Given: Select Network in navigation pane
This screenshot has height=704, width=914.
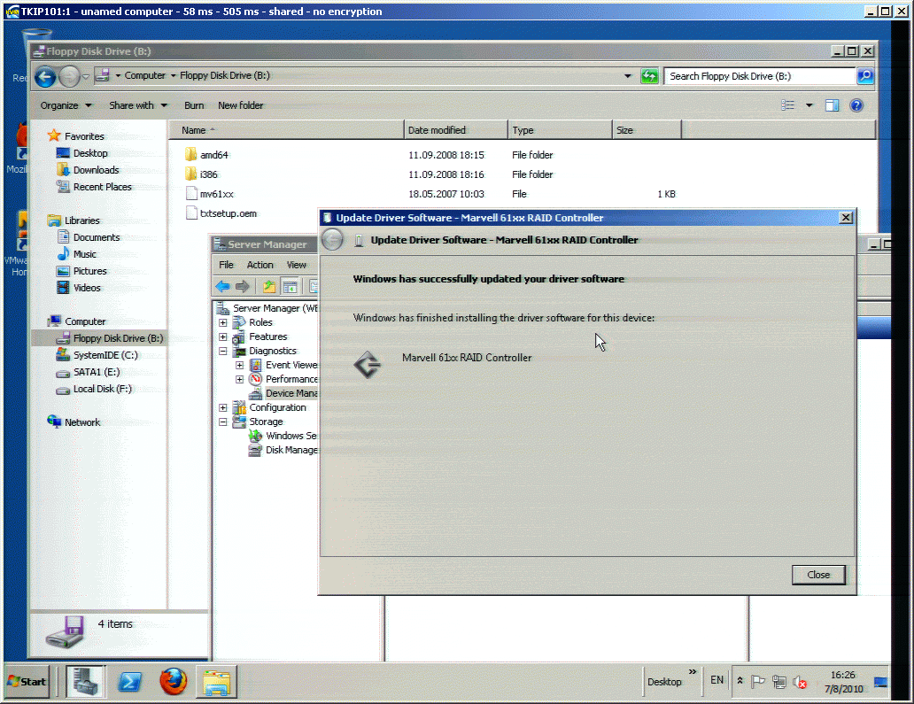Looking at the screenshot, I should click(x=74, y=422).
